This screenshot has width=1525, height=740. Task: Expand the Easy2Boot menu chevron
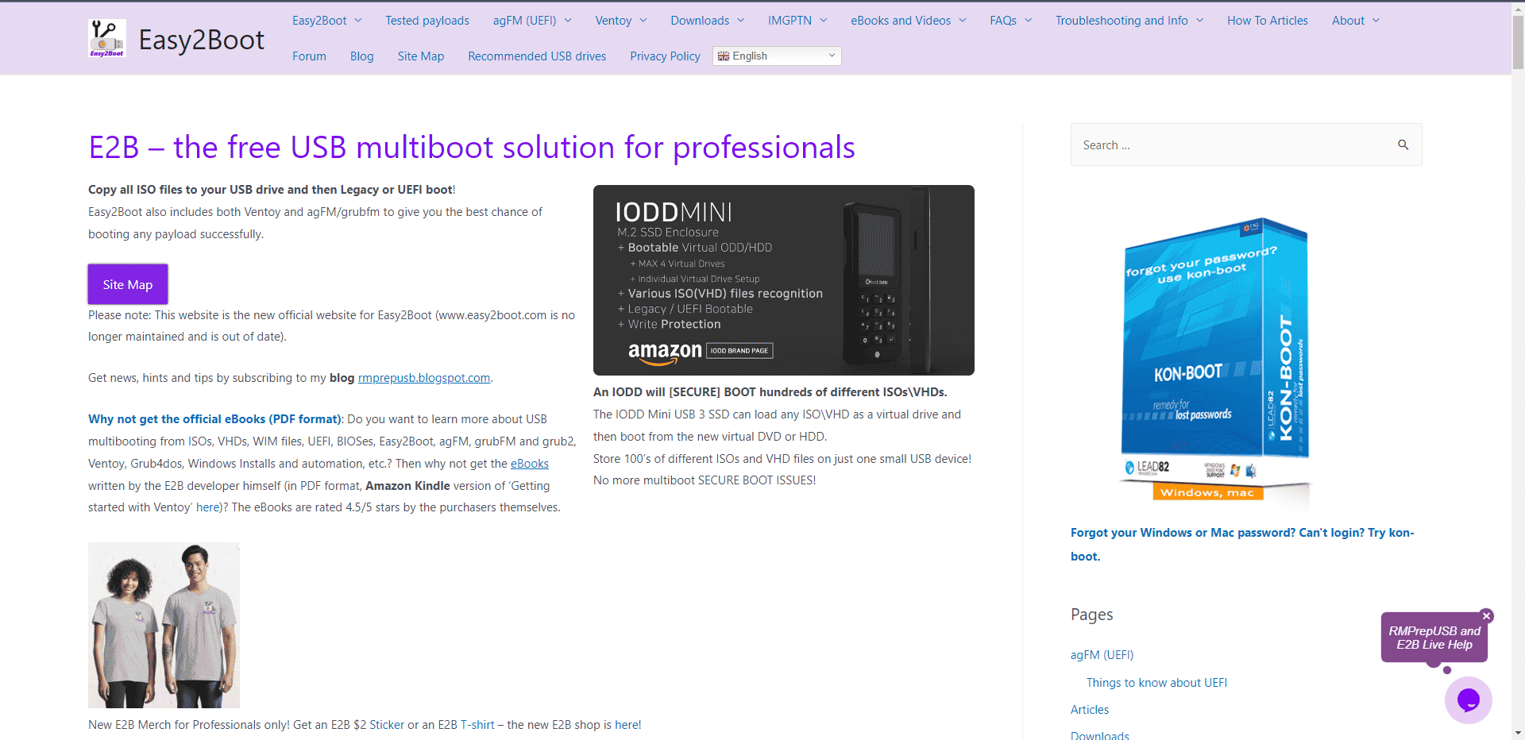358,21
